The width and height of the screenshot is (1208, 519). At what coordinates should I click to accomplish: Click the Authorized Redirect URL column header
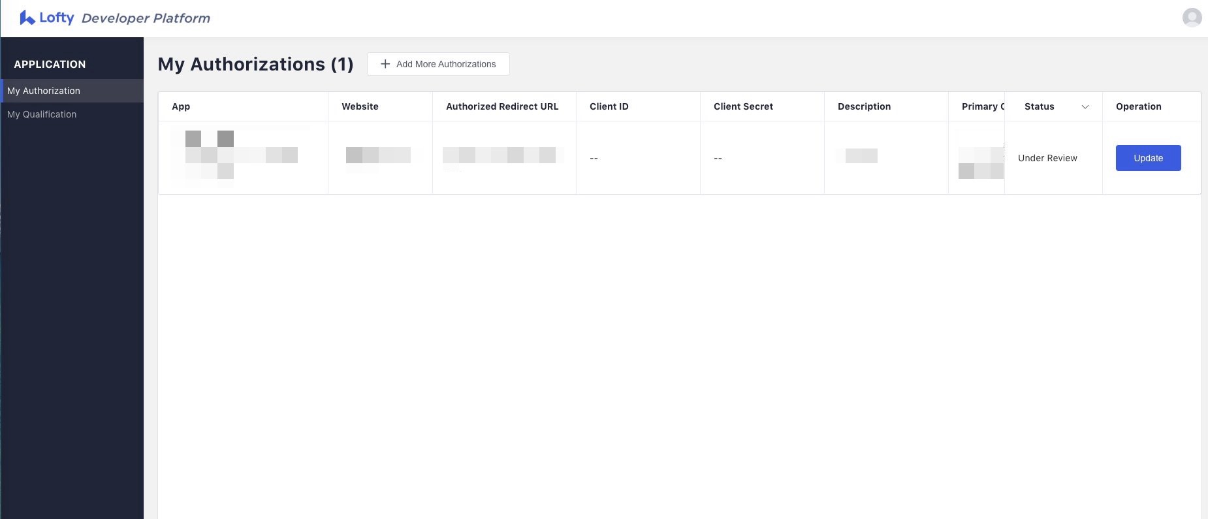[x=501, y=106]
